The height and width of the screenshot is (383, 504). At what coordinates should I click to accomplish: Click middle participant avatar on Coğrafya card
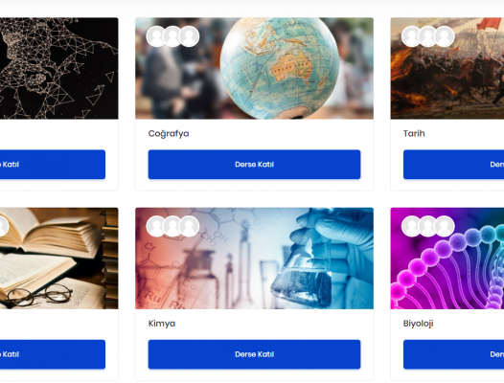click(172, 36)
